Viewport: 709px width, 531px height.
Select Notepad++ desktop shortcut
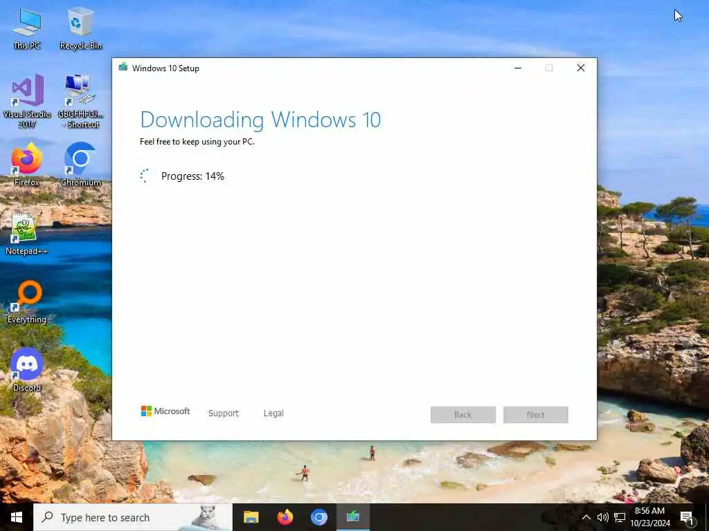pyautogui.click(x=26, y=234)
